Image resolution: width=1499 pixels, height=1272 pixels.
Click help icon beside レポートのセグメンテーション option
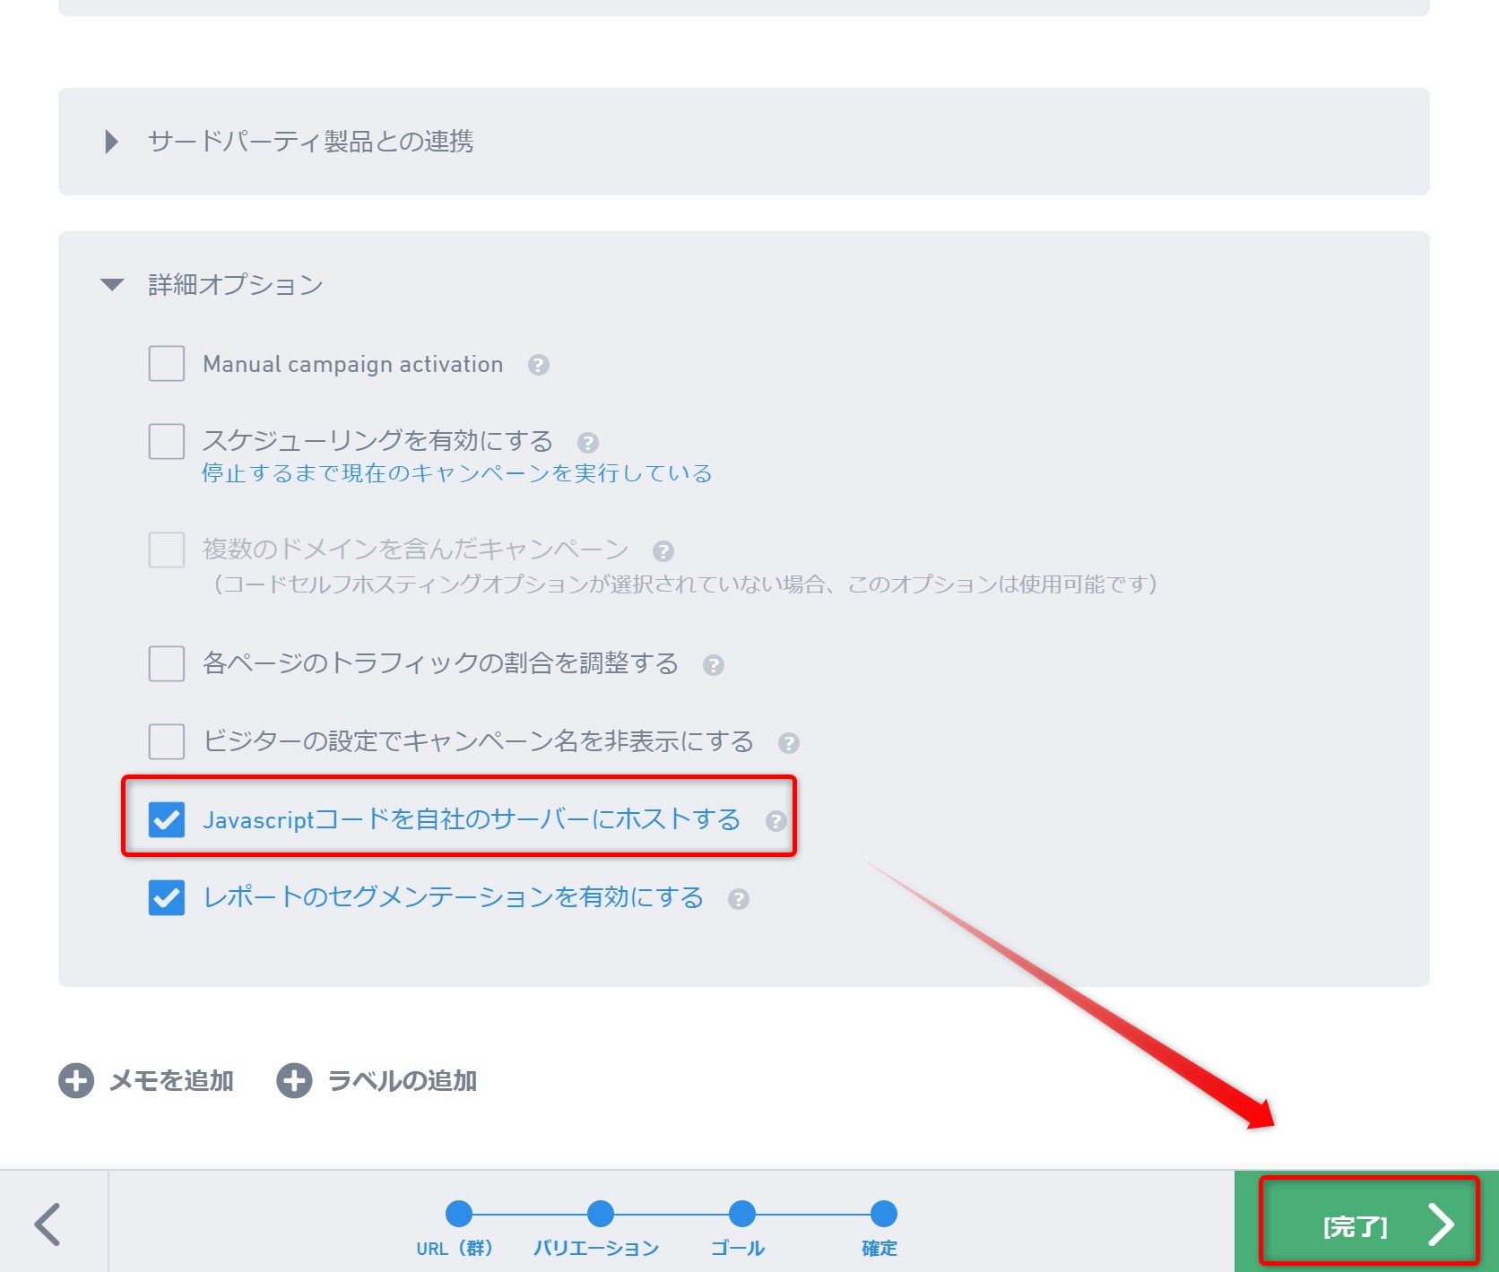[738, 899]
